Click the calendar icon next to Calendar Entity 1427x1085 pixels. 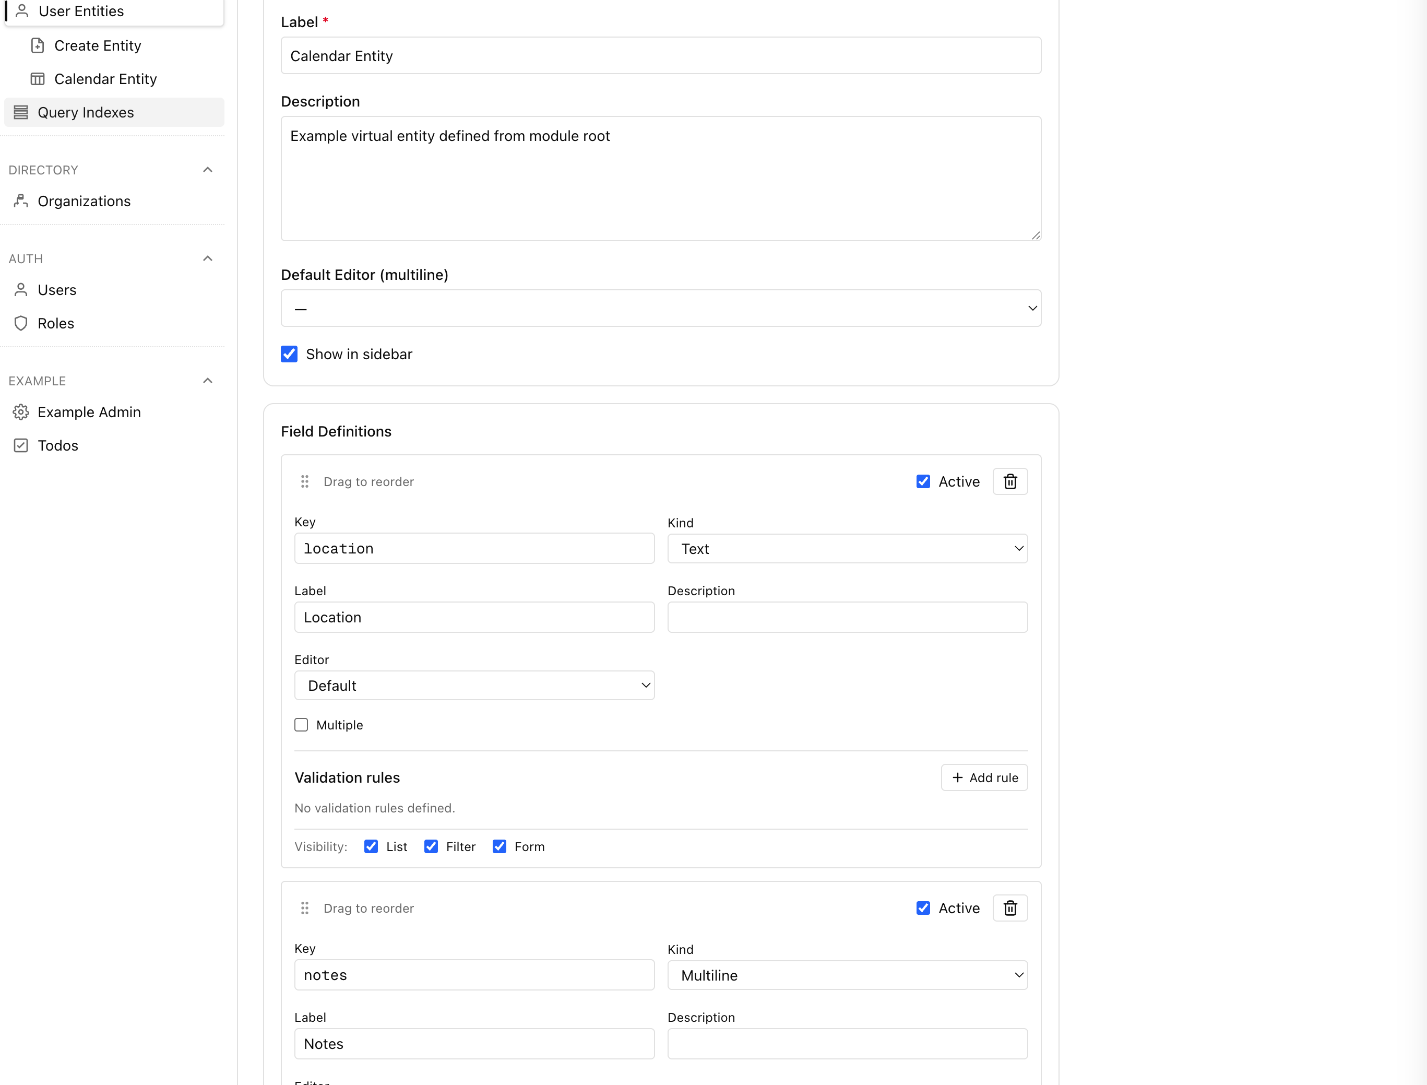point(37,78)
